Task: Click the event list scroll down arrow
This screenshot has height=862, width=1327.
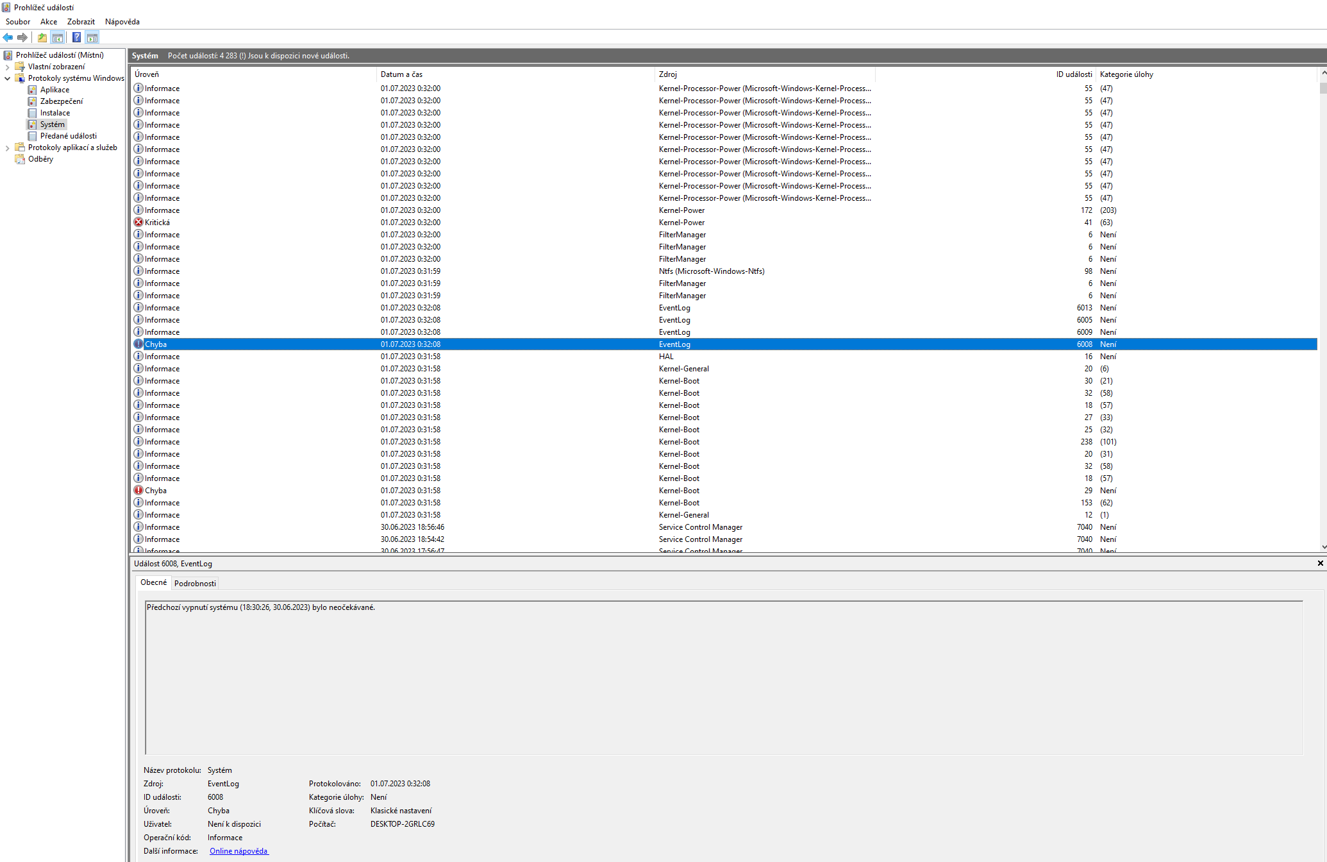Action: 1323,547
